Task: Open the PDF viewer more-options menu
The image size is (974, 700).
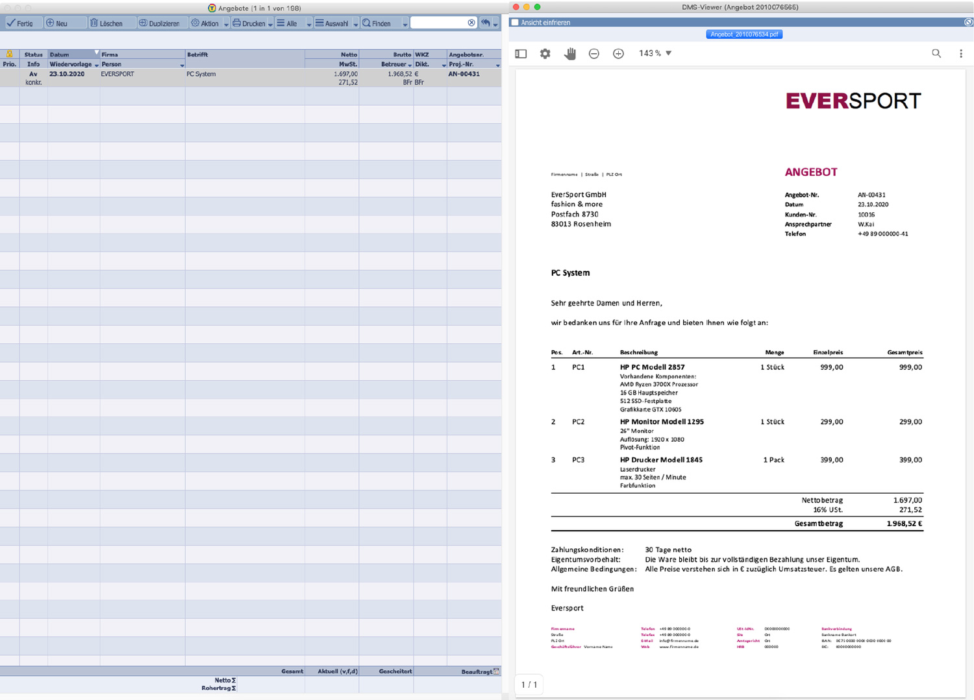Action: 961,54
